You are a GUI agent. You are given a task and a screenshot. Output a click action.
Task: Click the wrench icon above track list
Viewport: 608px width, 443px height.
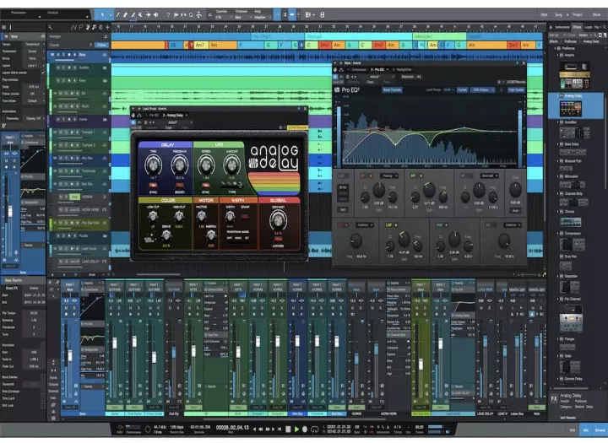point(51,28)
